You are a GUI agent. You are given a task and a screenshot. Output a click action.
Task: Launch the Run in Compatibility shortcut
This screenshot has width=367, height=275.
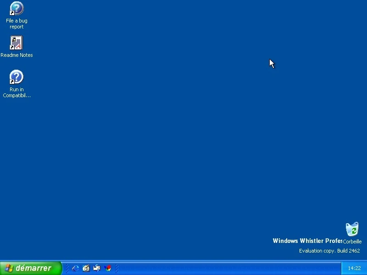tap(17, 77)
